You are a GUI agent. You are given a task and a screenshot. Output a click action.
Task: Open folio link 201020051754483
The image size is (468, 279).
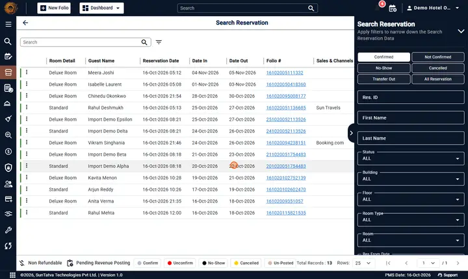click(x=286, y=166)
